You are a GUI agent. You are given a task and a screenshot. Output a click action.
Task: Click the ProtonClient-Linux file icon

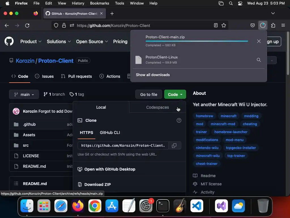(138, 60)
